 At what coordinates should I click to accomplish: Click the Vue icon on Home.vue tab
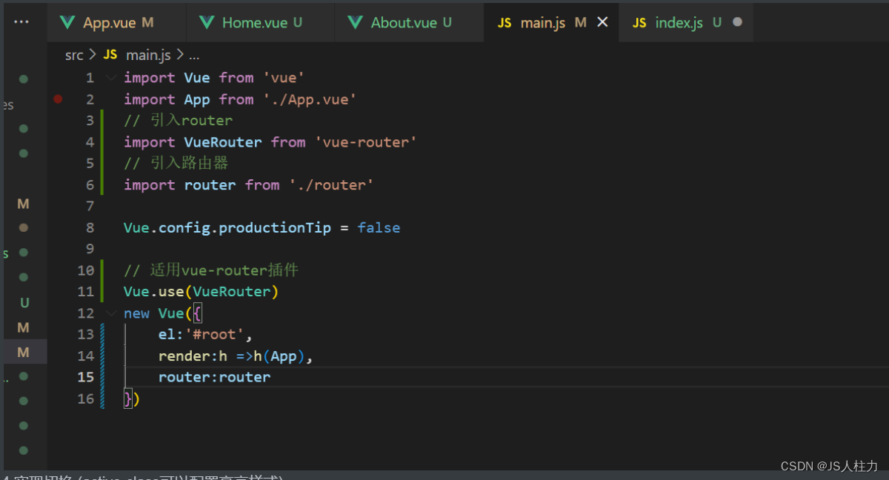207,22
